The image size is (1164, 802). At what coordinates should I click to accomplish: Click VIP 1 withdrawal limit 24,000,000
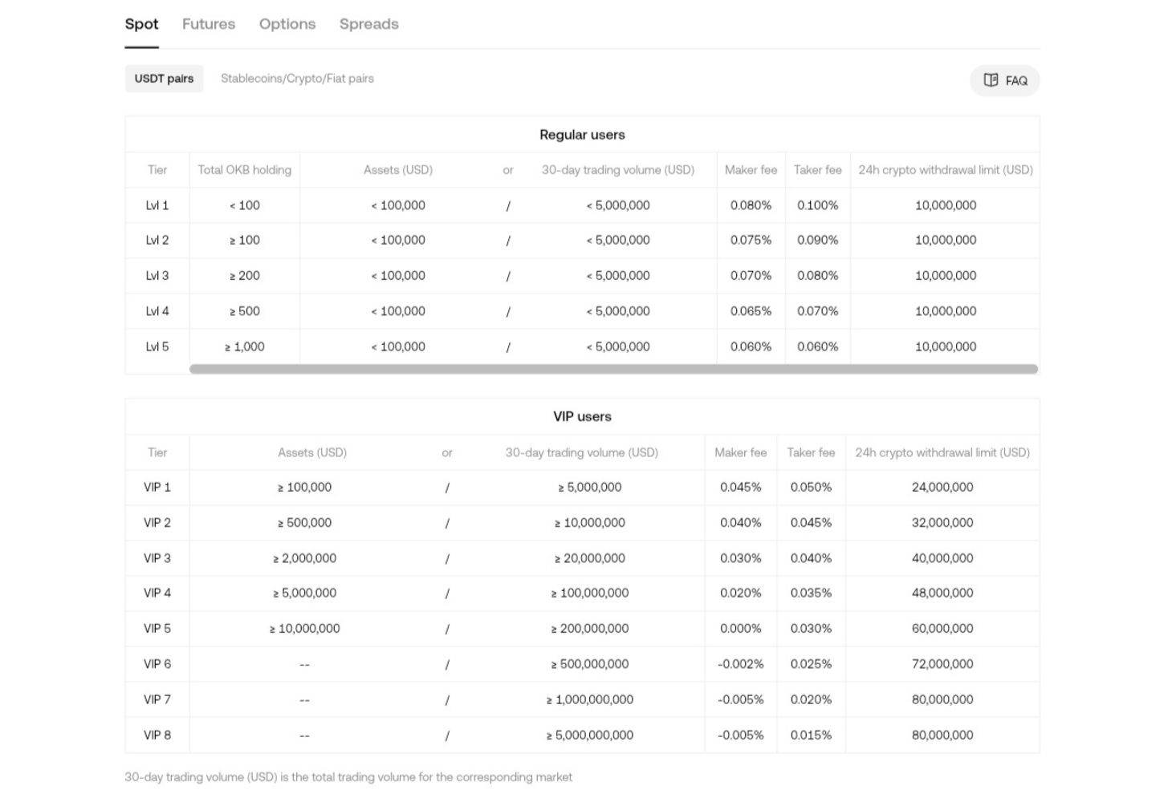coord(942,487)
